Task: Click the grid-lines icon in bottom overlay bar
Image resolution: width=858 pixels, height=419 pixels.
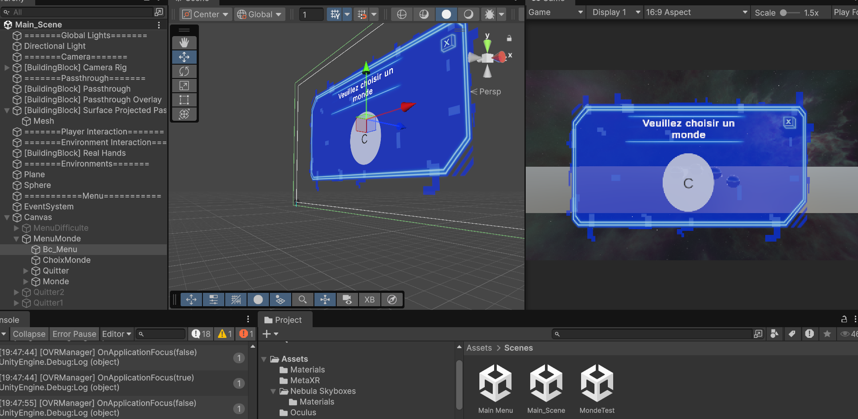Action: click(x=236, y=300)
